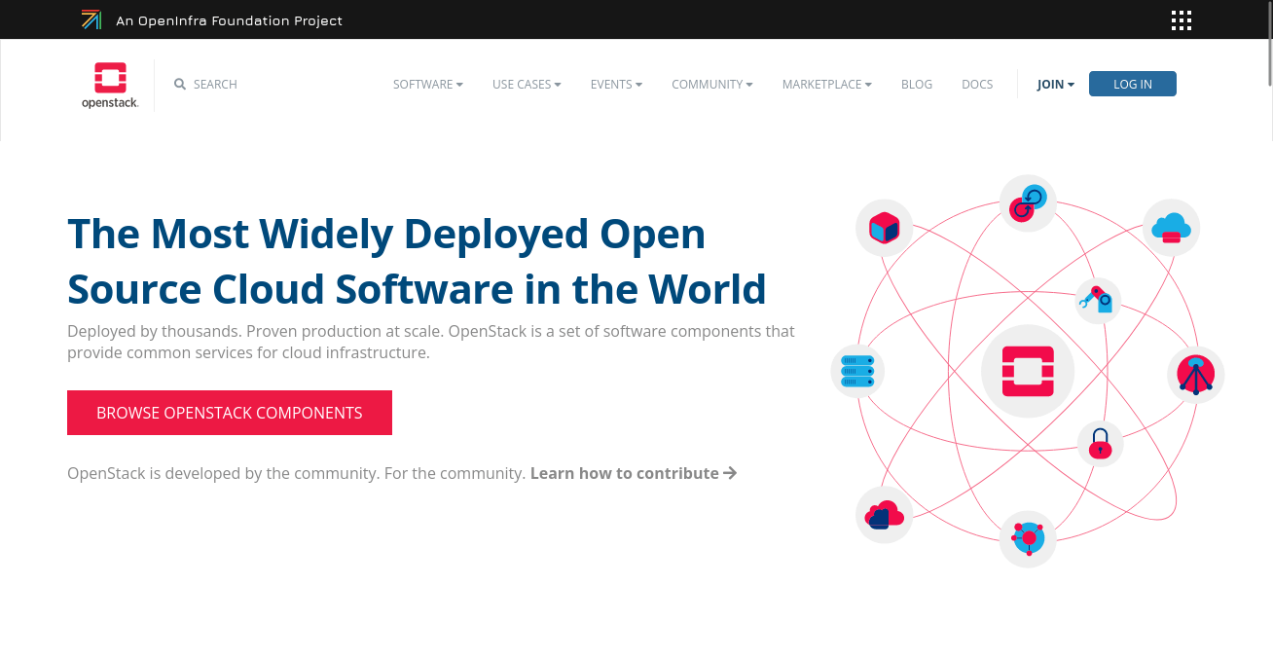Expand the SOFTWARE dropdown menu
Viewport: 1273px width, 658px height.
[427, 84]
